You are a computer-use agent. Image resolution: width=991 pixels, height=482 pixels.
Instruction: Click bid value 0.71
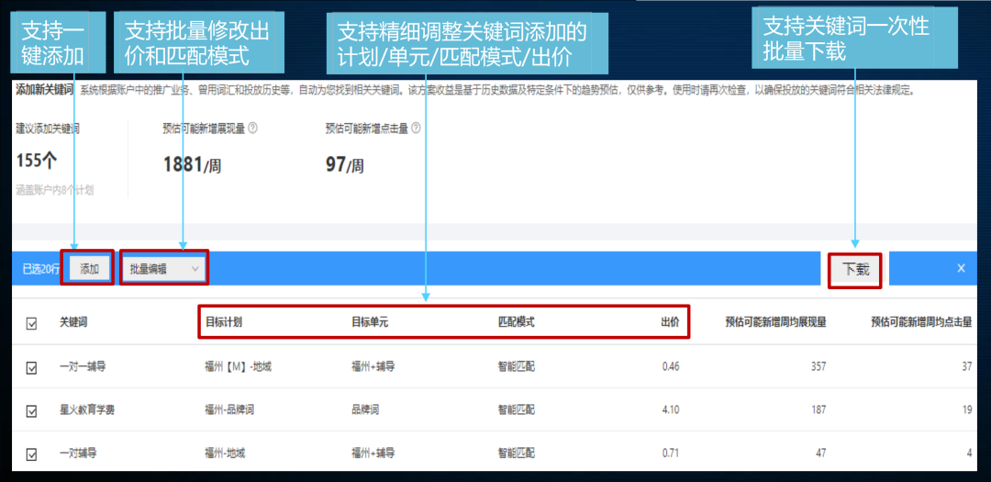[x=671, y=453]
